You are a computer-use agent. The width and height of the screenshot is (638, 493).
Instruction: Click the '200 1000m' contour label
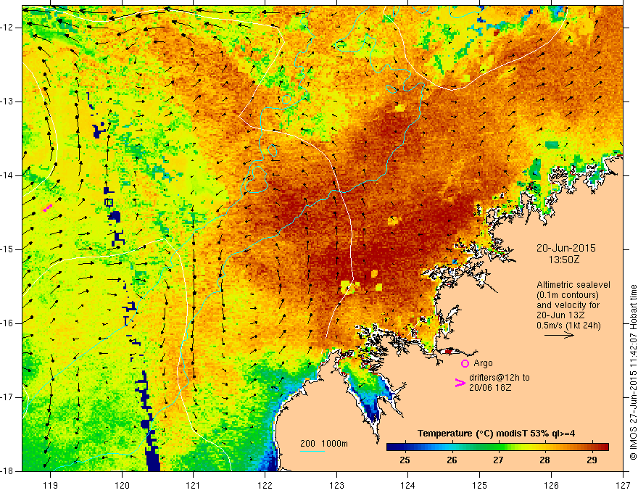click(x=324, y=444)
